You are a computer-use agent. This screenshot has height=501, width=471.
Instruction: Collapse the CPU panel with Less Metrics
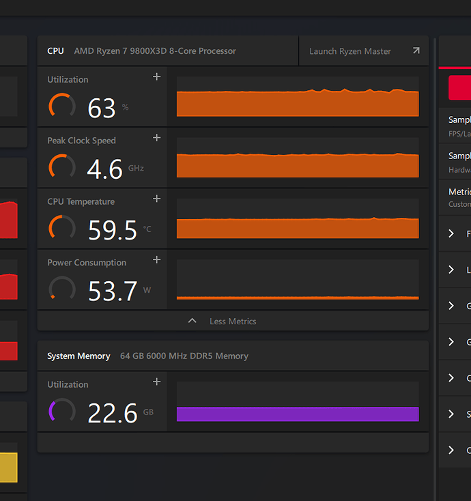tap(233, 321)
